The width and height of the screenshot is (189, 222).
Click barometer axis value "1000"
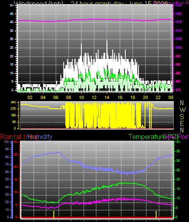(179, 48)
